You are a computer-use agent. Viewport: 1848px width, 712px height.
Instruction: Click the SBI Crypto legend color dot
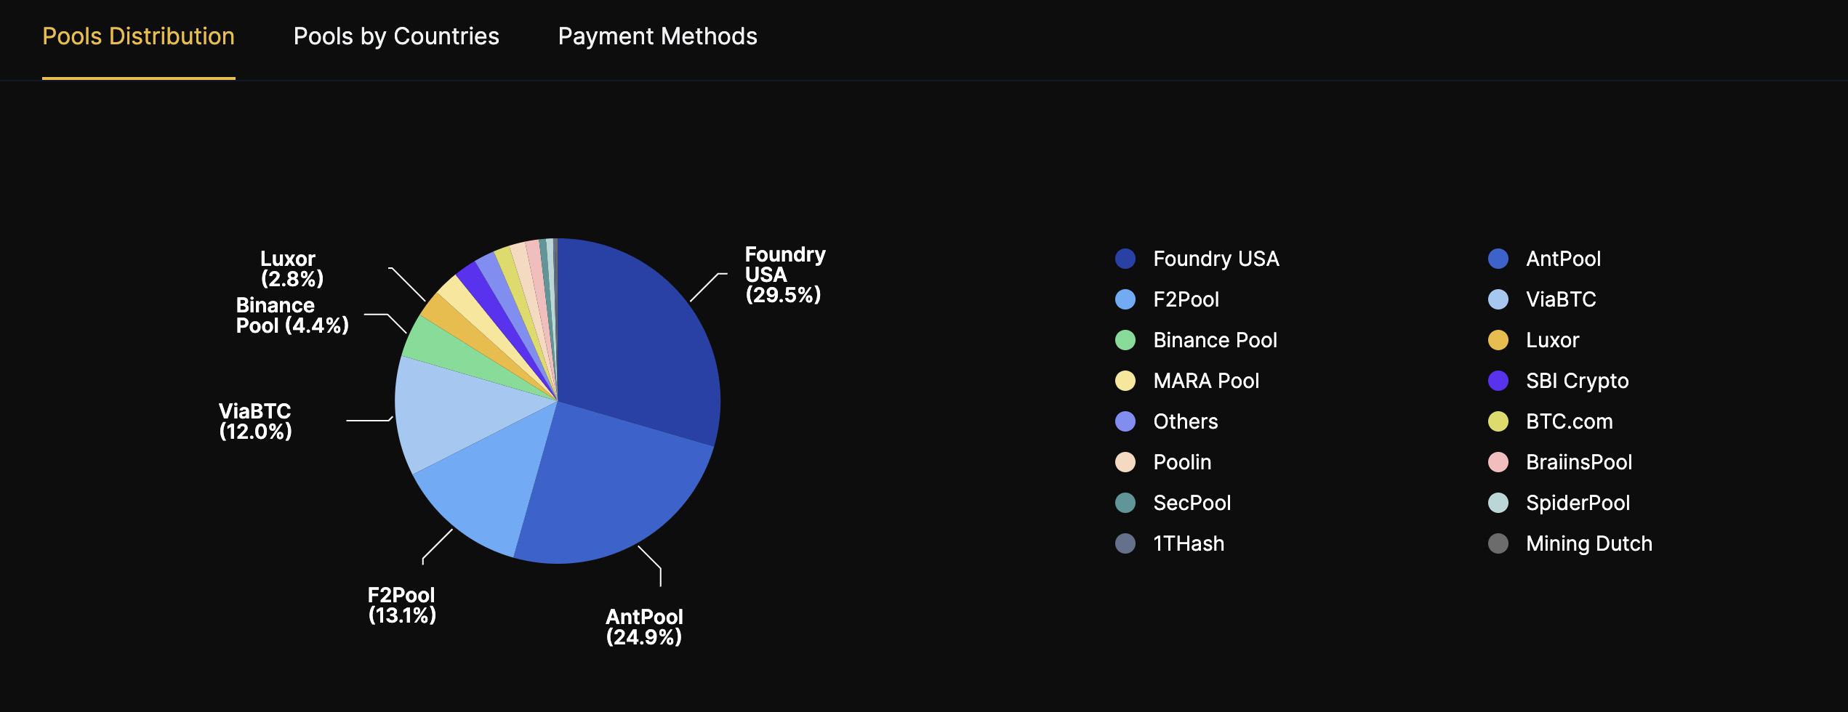tap(1498, 381)
